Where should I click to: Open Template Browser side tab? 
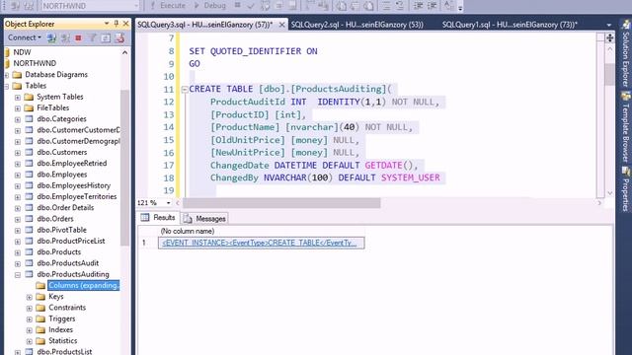(x=625, y=128)
